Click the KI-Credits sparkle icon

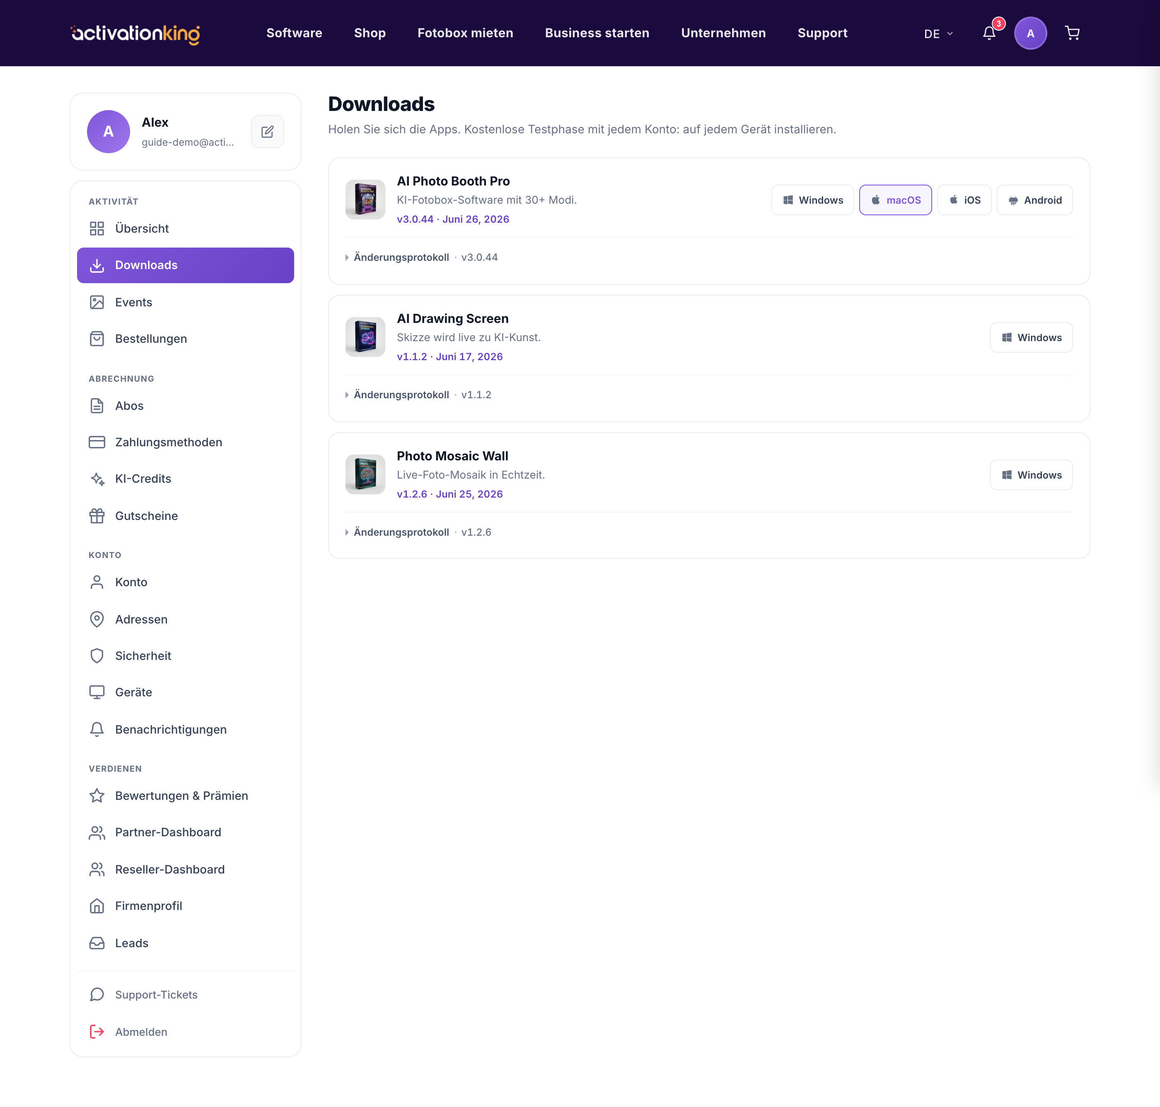coord(97,479)
